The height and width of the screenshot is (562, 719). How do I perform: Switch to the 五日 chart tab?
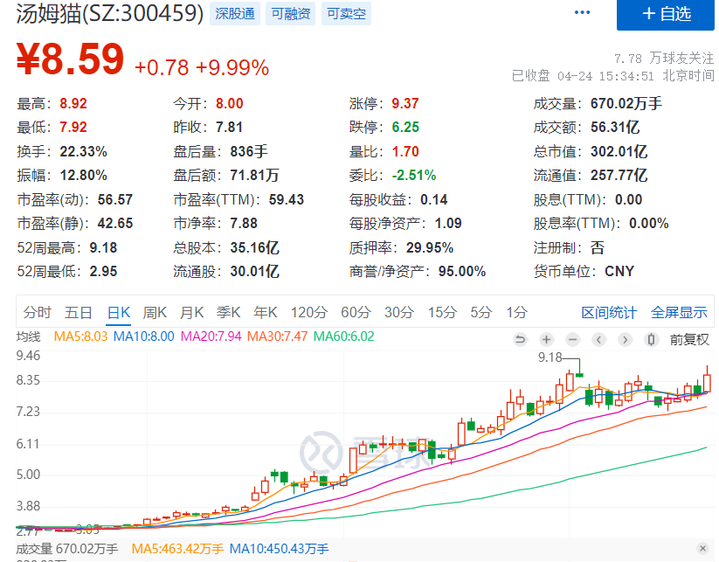[x=79, y=312]
